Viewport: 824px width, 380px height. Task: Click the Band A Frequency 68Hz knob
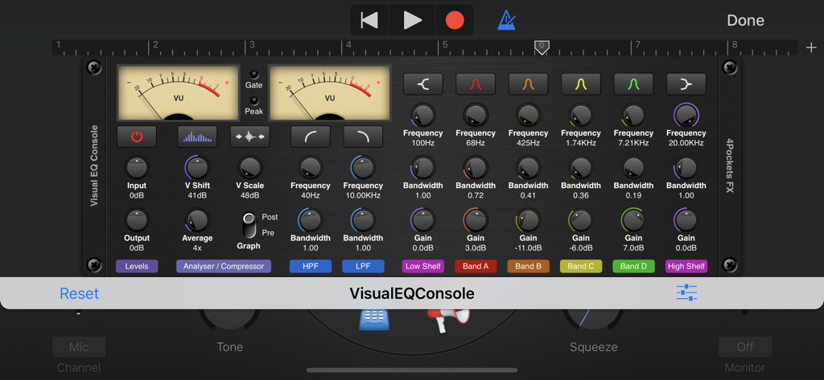tap(476, 116)
